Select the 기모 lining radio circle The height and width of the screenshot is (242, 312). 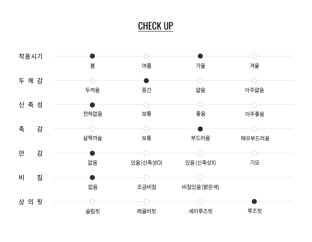coord(254,153)
